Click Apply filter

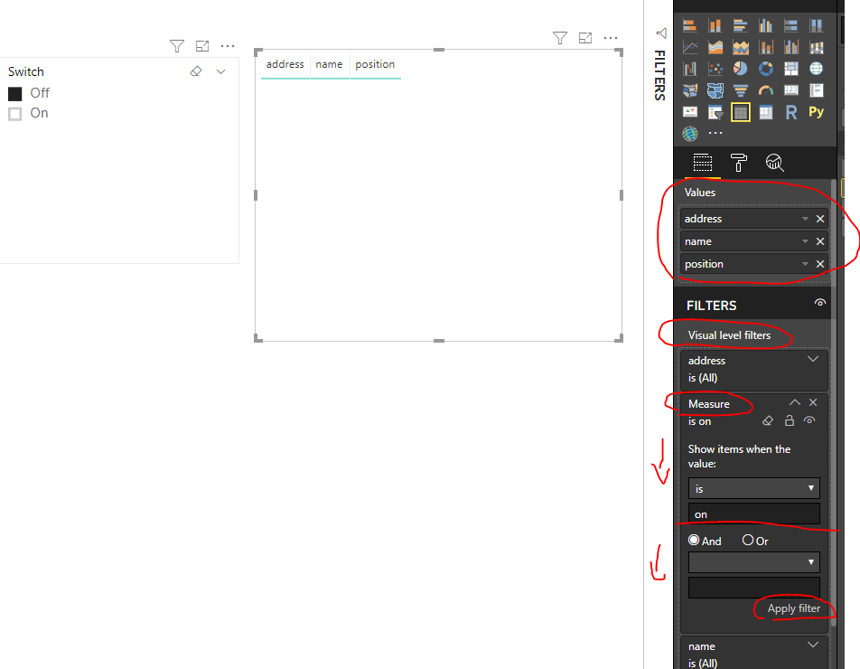pyautogui.click(x=794, y=608)
